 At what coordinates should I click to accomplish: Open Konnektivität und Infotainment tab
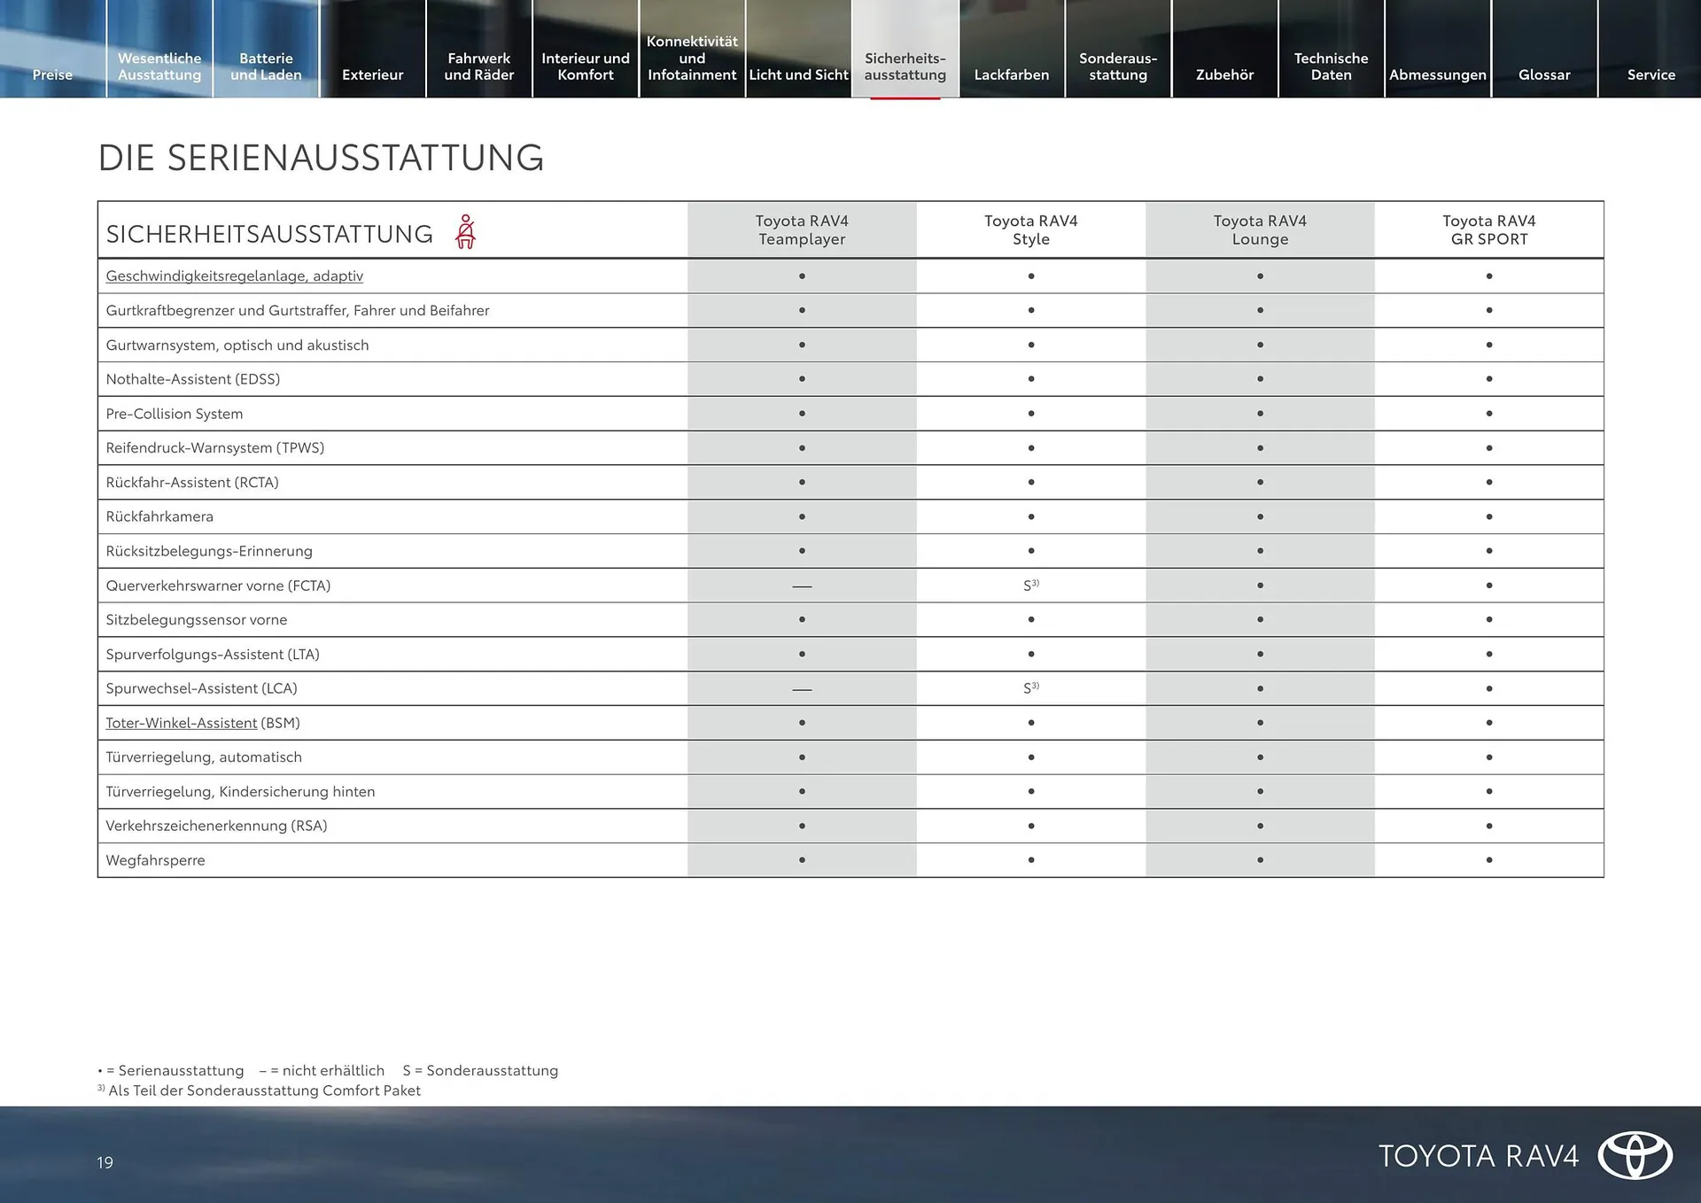pos(692,58)
